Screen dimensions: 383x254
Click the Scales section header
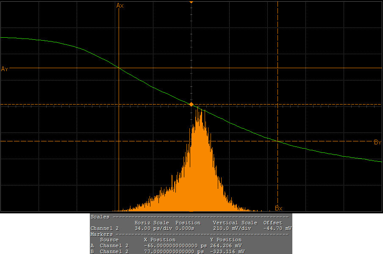(100, 217)
